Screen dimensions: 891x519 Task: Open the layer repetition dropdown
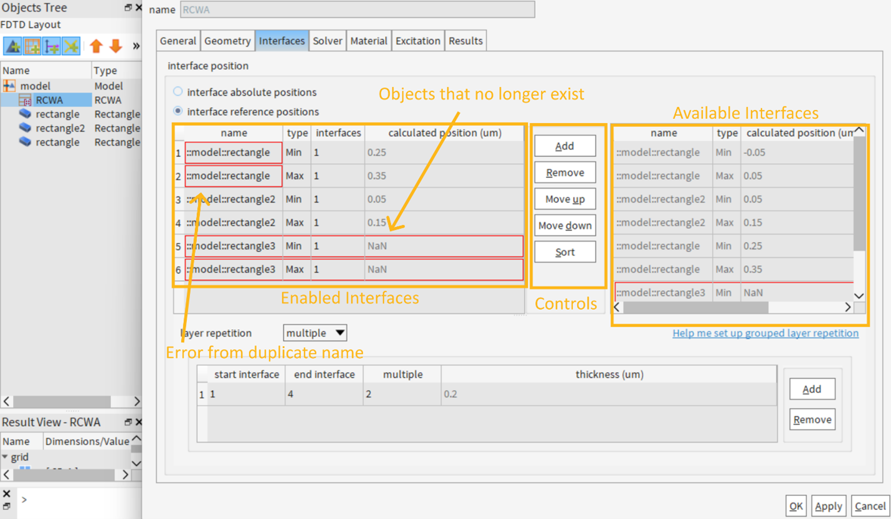tap(315, 333)
